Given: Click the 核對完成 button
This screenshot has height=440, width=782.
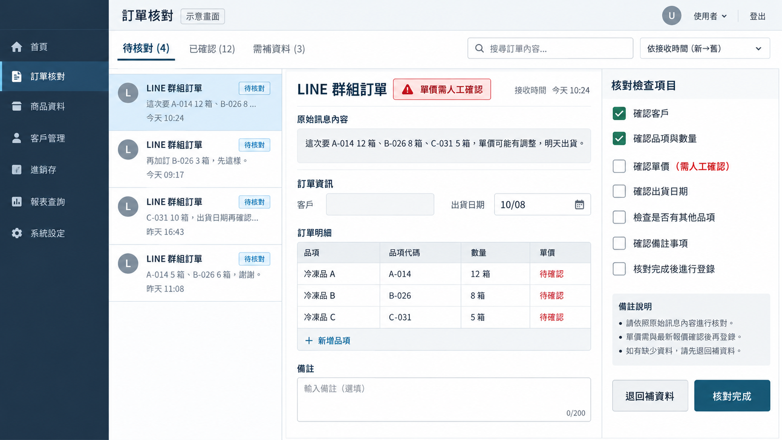Looking at the screenshot, I should pyautogui.click(x=732, y=396).
